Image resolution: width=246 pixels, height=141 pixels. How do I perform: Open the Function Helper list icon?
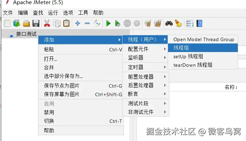coord(190,23)
